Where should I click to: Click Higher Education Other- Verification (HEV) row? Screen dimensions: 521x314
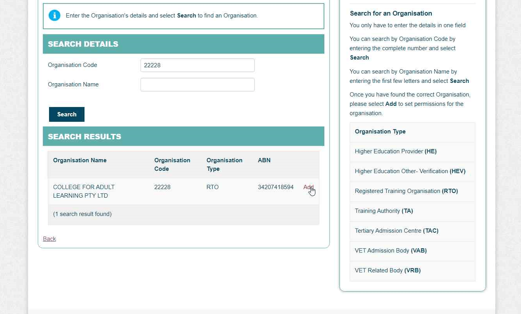pos(410,171)
